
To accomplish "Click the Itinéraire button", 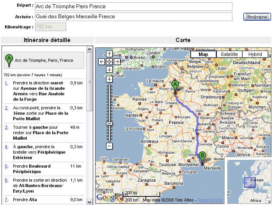I will tap(257, 17).
